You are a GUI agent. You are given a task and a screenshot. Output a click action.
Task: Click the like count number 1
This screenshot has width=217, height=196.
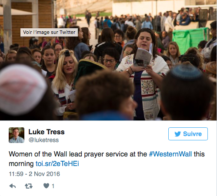(53, 186)
